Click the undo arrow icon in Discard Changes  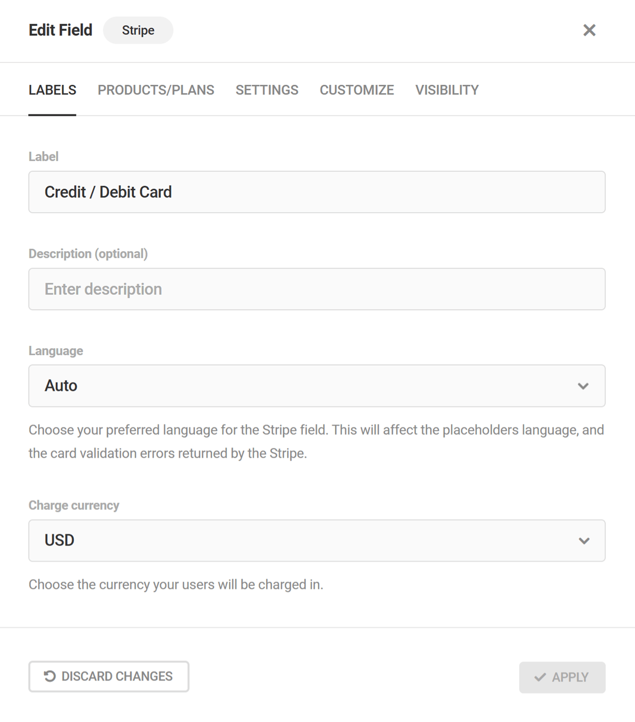click(49, 676)
